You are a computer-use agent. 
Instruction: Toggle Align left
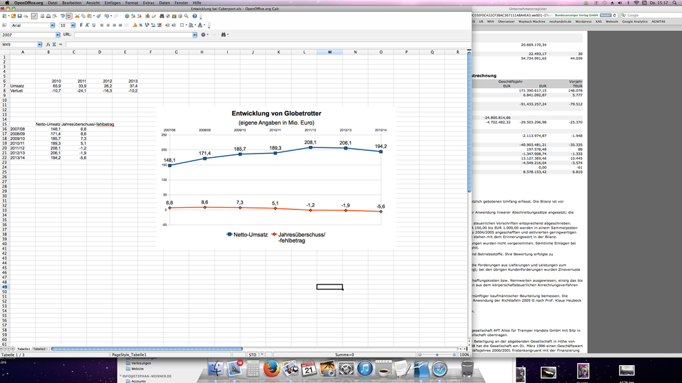click(101, 25)
